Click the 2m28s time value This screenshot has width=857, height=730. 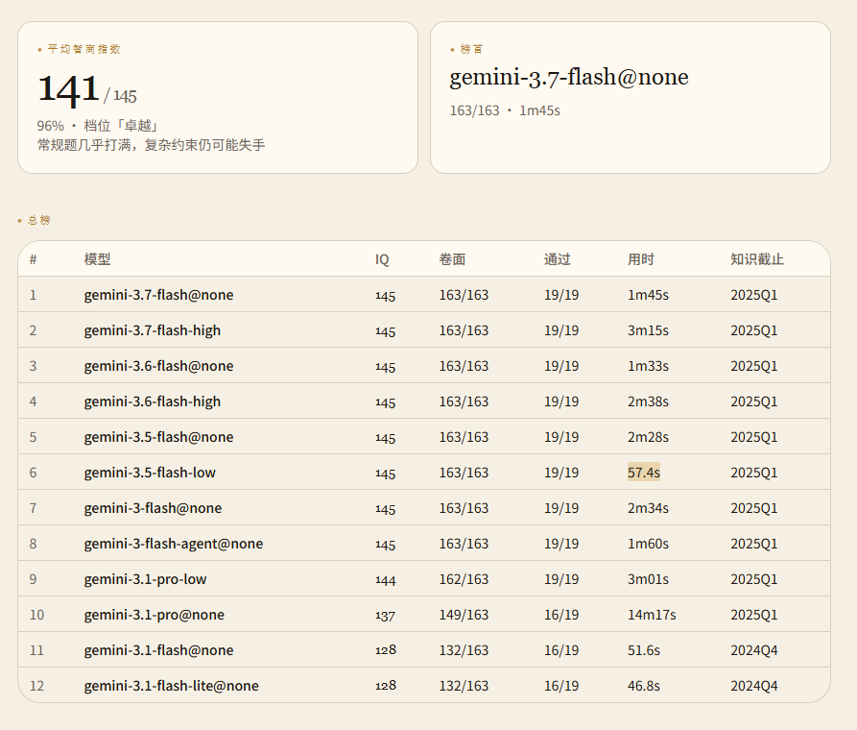pyautogui.click(x=648, y=437)
